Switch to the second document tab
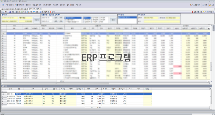215x115 pixels. 21,9
